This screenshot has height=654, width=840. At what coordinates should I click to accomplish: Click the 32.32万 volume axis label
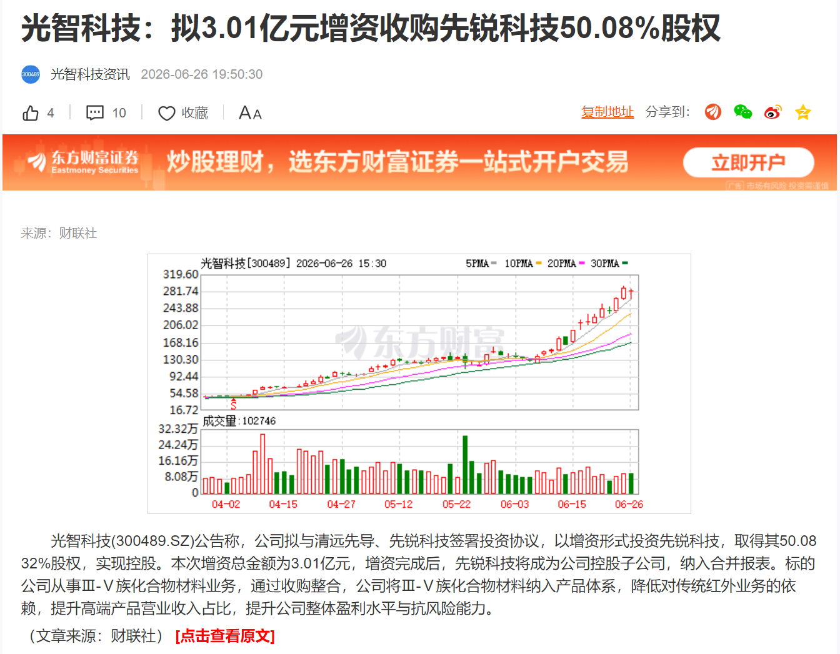pos(178,429)
